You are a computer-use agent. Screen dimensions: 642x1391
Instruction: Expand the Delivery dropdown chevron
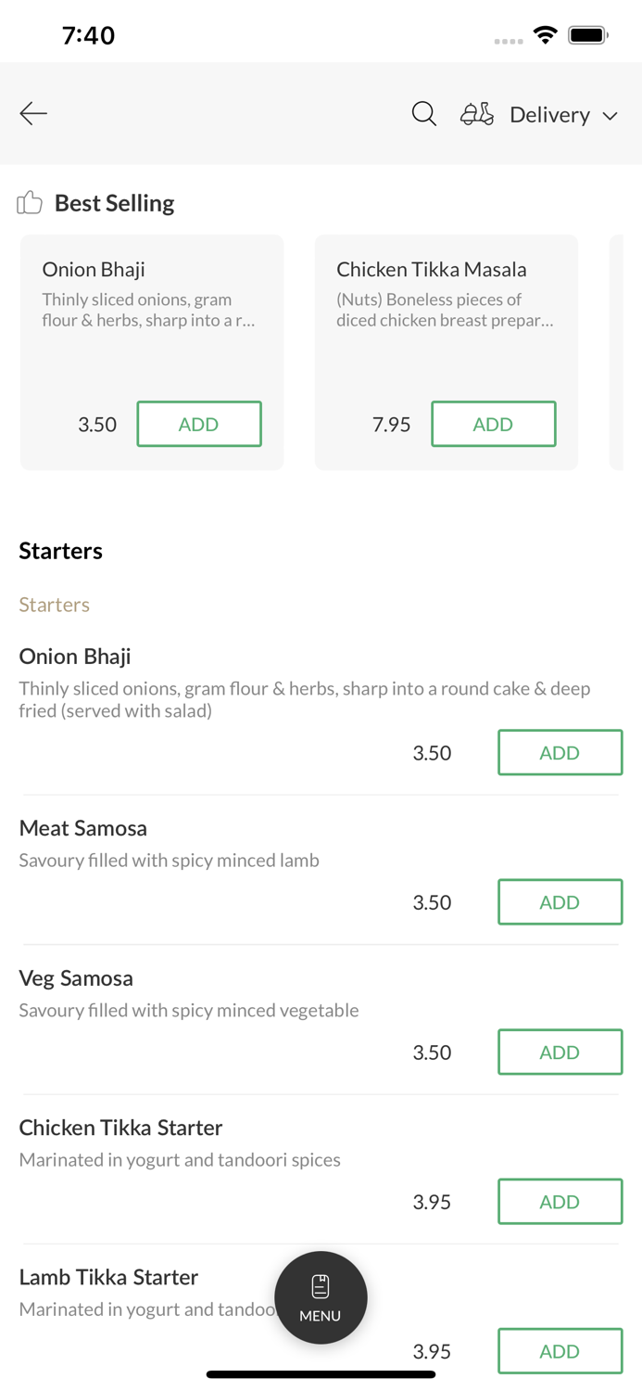tap(611, 116)
